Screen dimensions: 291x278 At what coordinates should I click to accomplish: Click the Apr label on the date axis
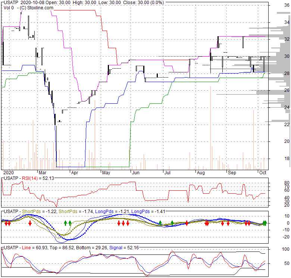tap(75, 173)
